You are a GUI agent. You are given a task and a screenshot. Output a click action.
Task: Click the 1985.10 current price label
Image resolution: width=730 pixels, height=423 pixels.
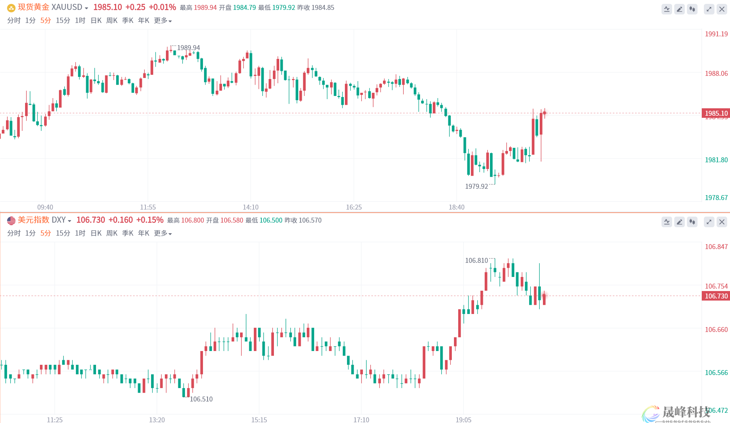(x=716, y=113)
